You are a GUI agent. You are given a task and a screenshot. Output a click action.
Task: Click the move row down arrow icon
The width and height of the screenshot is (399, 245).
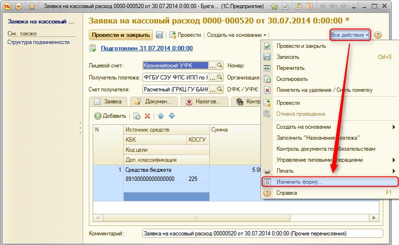coord(172,116)
